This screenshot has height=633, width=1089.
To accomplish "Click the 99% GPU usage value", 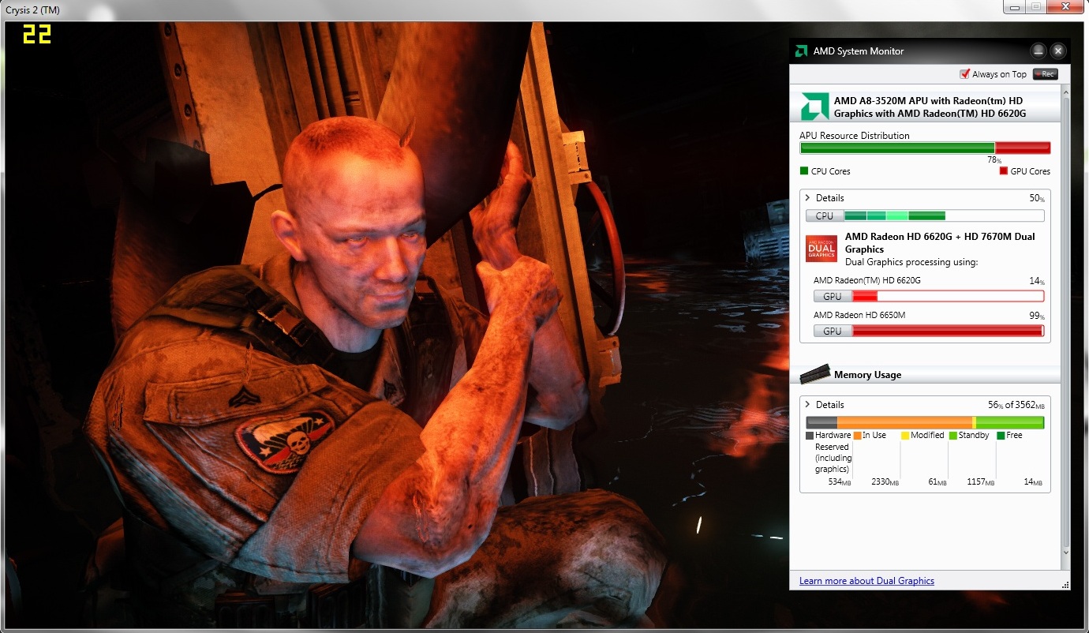I will coord(1037,315).
